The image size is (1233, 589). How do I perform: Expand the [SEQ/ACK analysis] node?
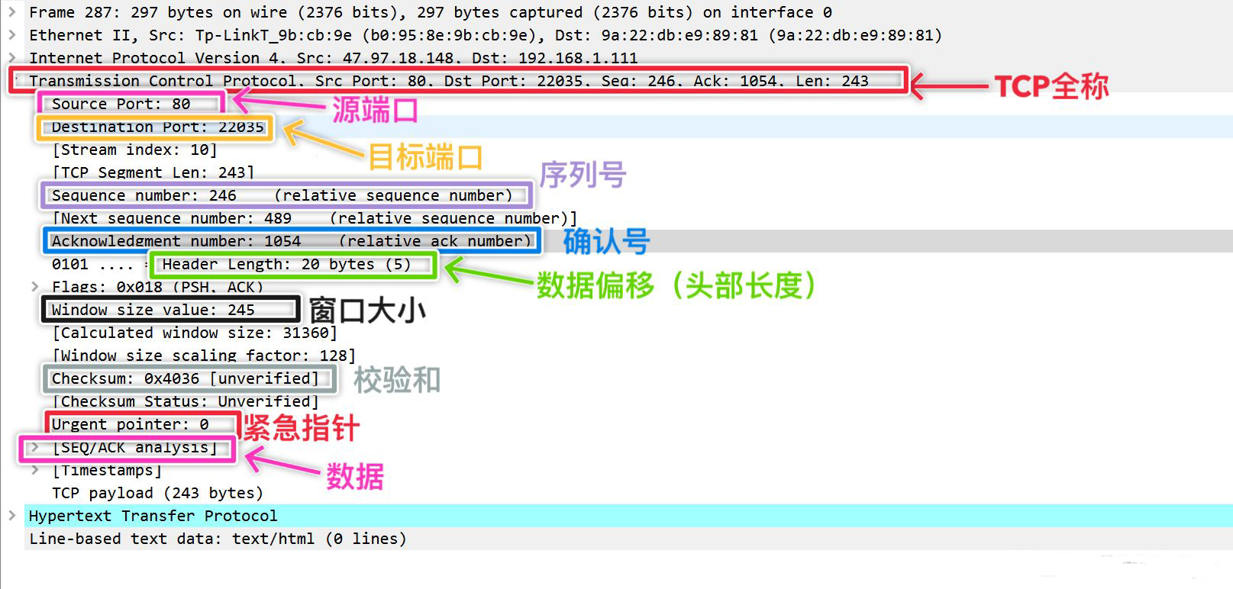(x=35, y=447)
